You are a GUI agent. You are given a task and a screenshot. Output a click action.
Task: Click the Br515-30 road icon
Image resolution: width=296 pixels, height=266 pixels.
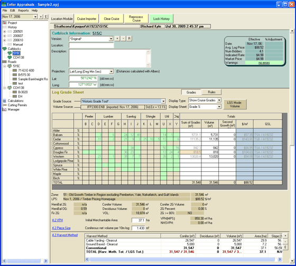coord(15,75)
